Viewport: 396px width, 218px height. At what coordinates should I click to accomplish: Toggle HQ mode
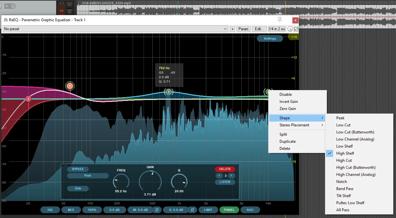click(x=50, y=210)
